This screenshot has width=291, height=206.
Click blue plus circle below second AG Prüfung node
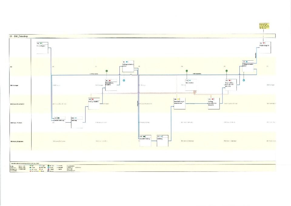click(244, 80)
